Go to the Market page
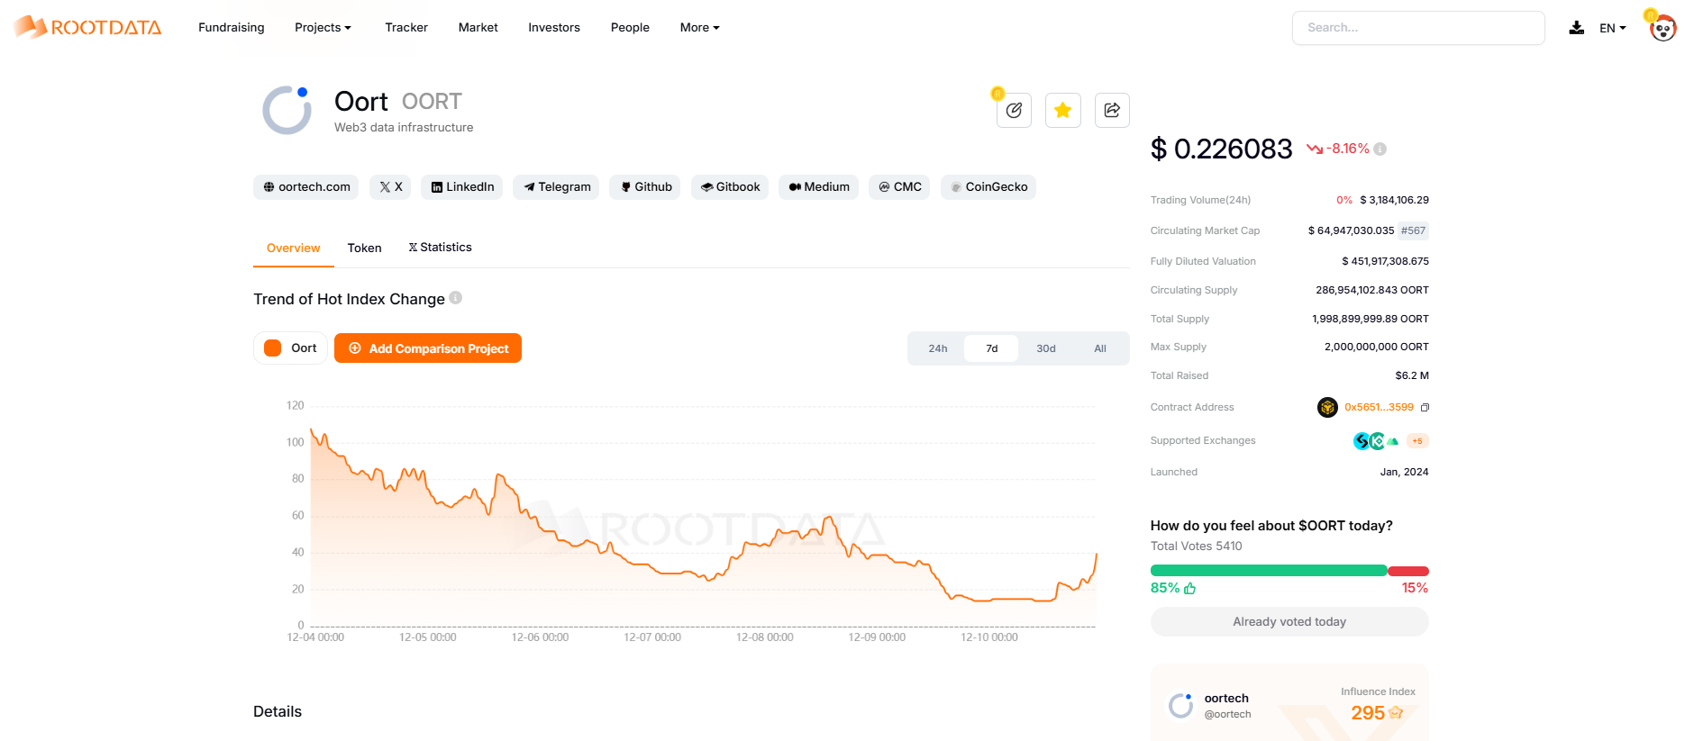This screenshot has width=1685, height=741. (478, 28)
